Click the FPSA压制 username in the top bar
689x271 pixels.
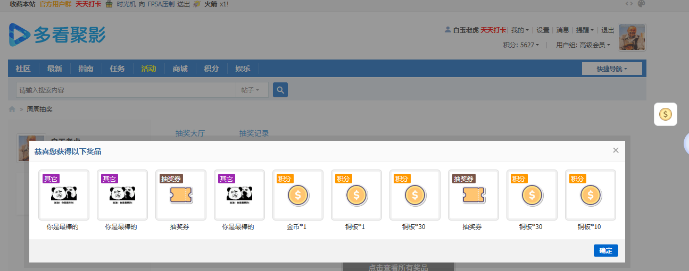[x=161, y=4]
